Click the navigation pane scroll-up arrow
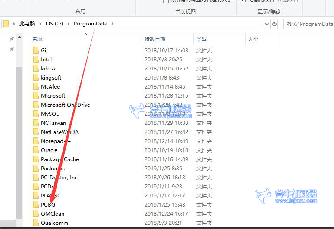This screenshot has height=229, width=334. click(19, 38)
